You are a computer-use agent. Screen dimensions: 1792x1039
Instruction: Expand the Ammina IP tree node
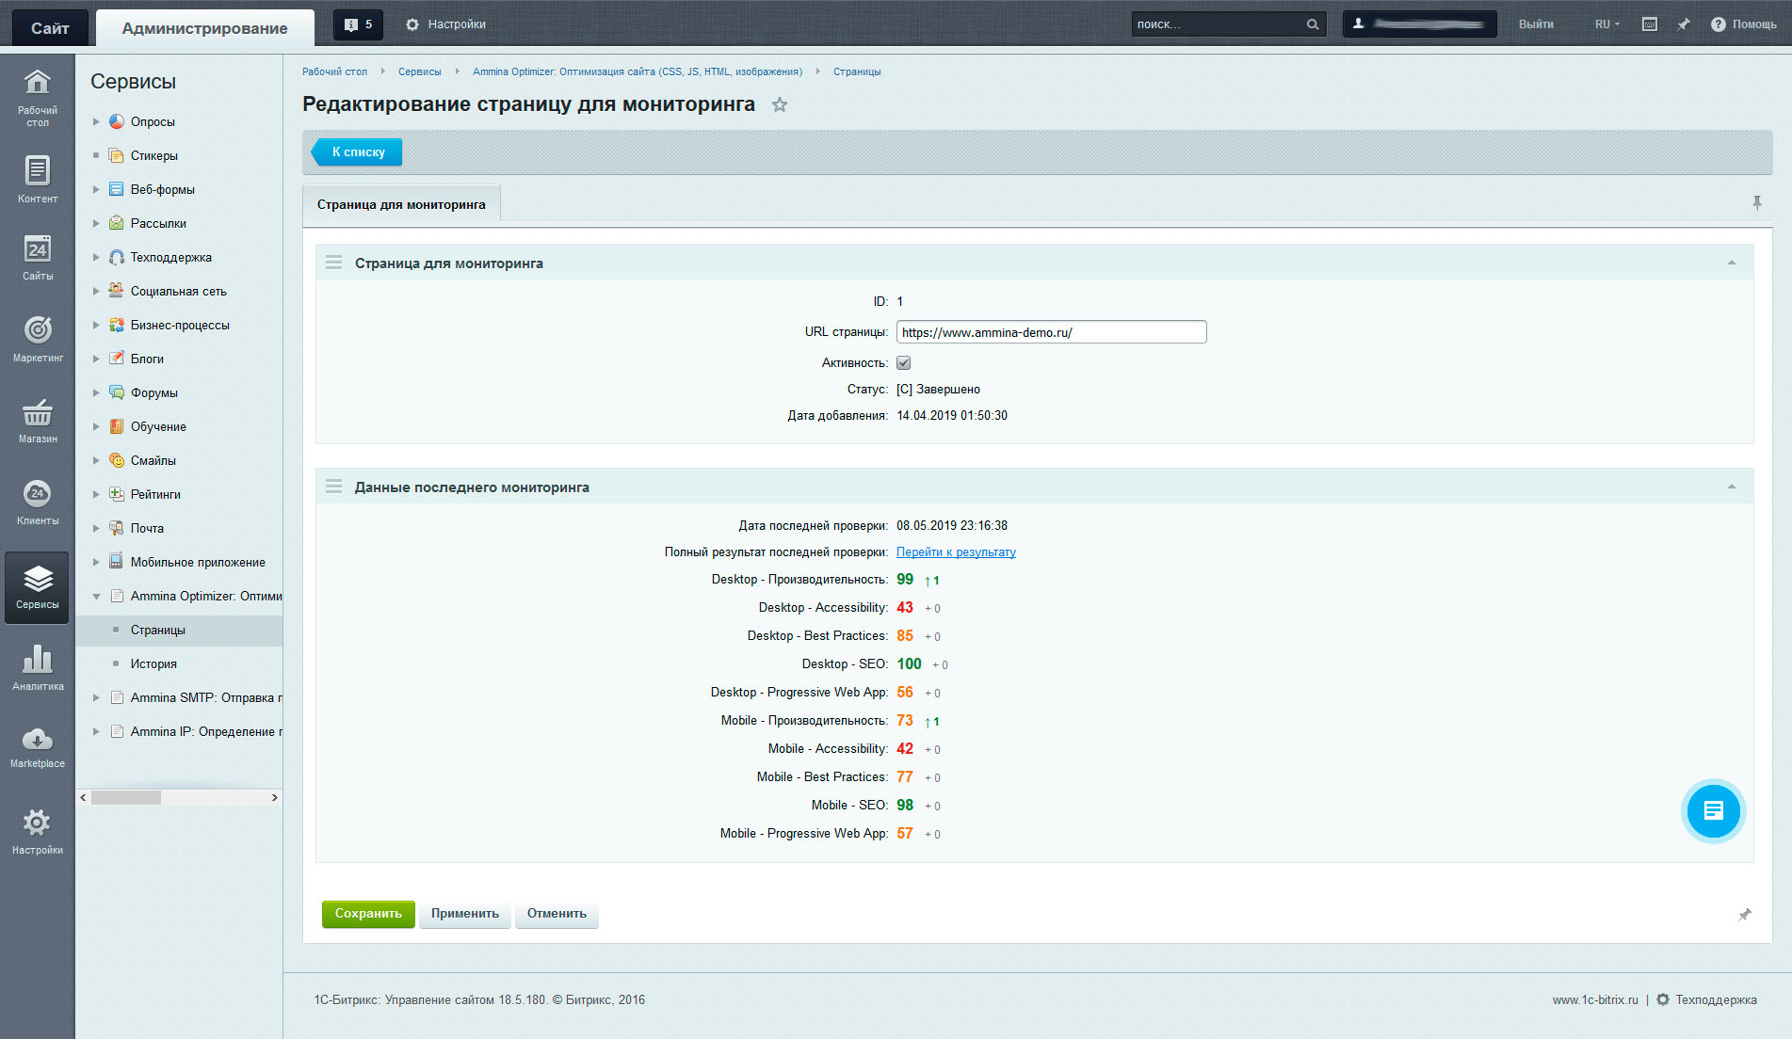[x=96, y=731]
